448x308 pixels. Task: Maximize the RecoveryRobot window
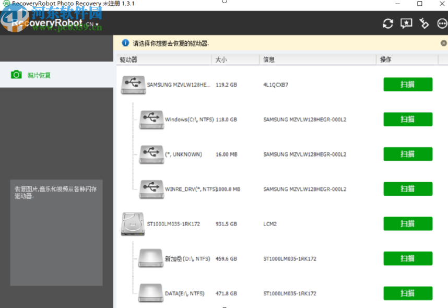point(420,4)
